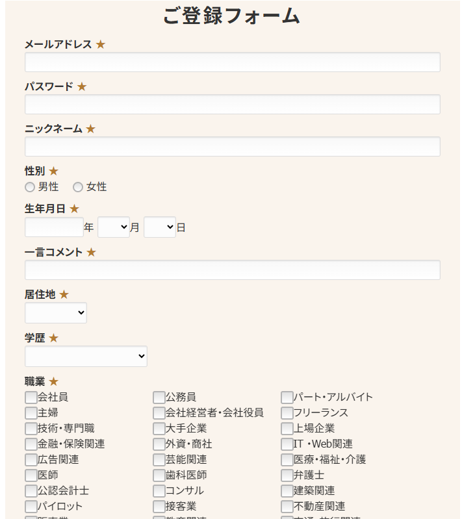Choose the 女性 radio option
Image resolution: width=462 pixels, height=519 pixels.
pyautogui.click(x=78, y=187)
